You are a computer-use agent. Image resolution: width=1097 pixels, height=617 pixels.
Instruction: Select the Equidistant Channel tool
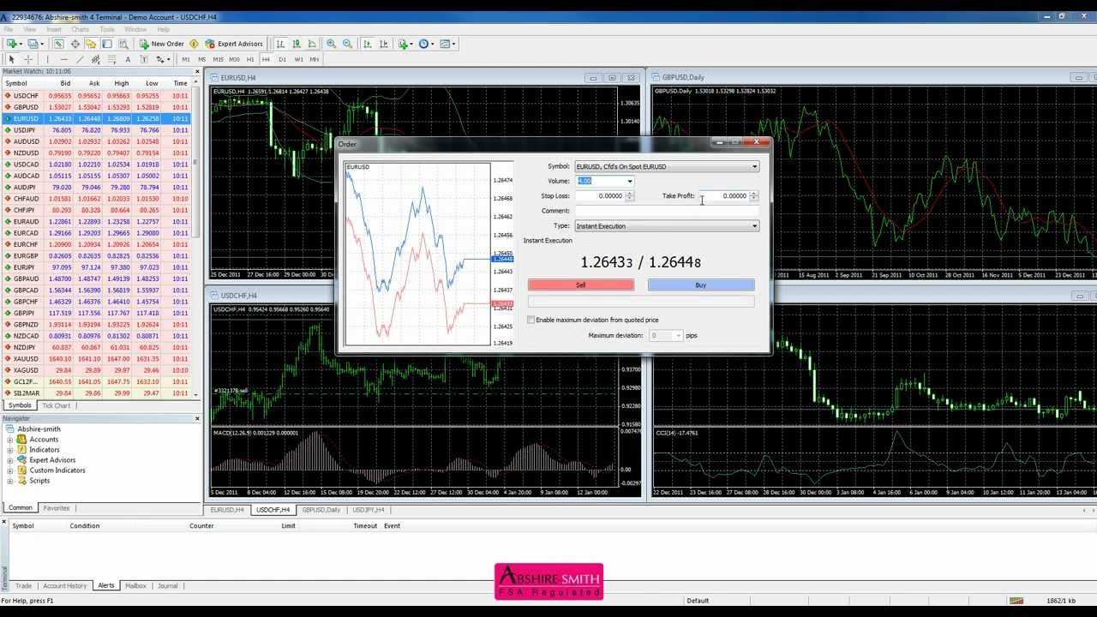(x=95, y=59)
